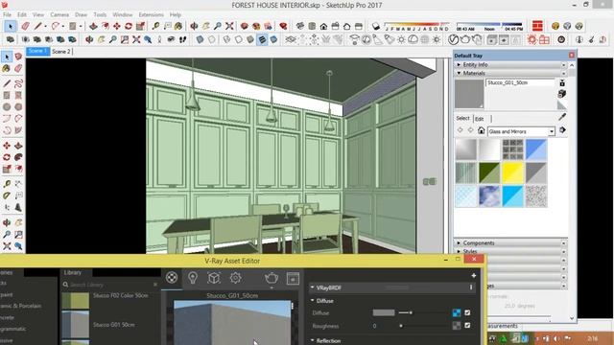Pick the Eraser tool in top toolbar
The height and width of the screenshot is (345, 614).
coord(26,26)
